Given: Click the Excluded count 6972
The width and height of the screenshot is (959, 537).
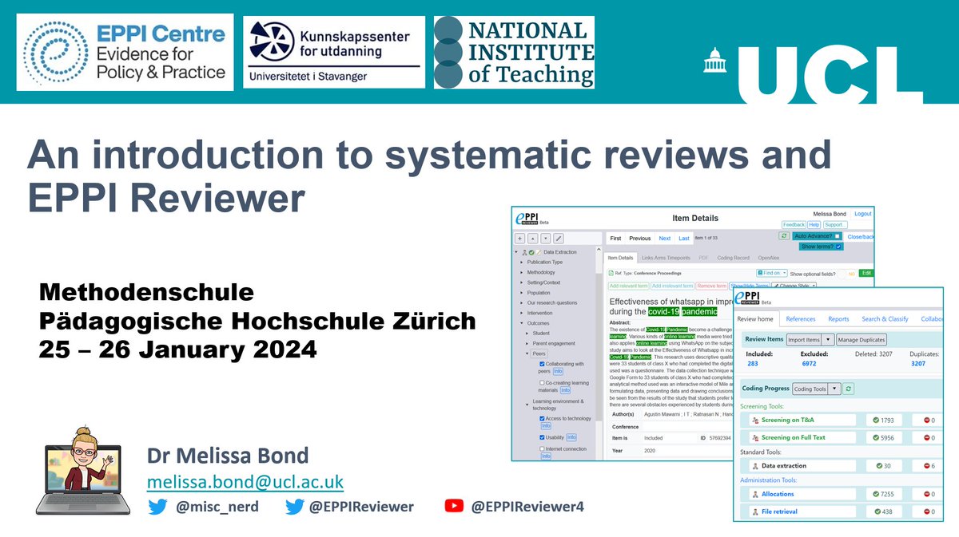Looking at the screenshot, I should click(x=810, y=363).
